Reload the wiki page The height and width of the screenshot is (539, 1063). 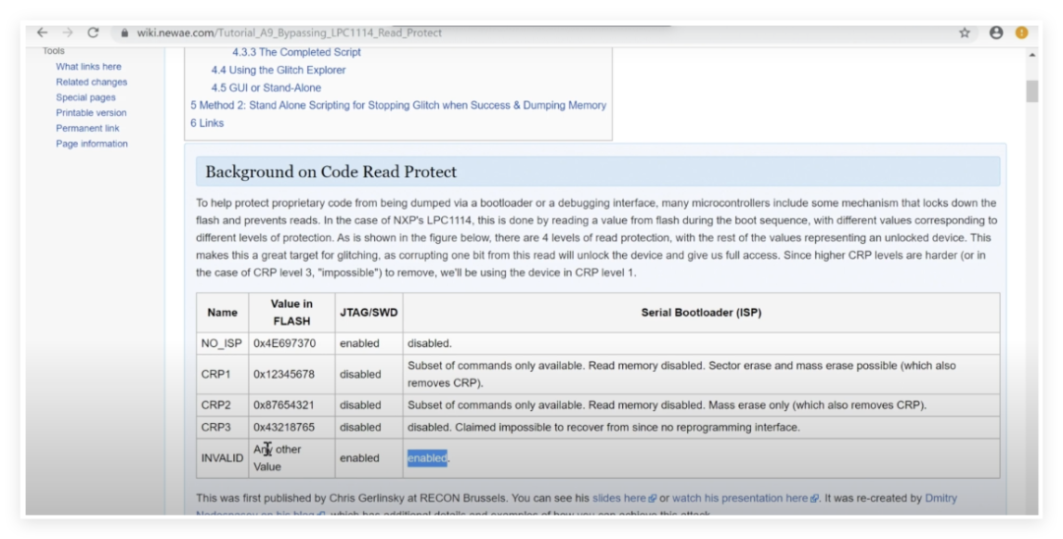click(93, 32)
